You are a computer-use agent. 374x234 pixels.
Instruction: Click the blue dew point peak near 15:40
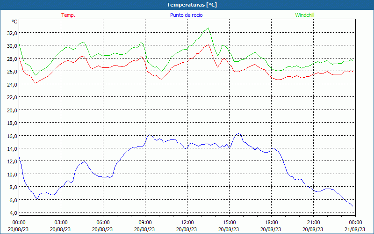pos(238,134)
